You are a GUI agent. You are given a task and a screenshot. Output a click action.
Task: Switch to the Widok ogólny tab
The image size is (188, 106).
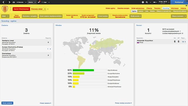click(110, 8)
